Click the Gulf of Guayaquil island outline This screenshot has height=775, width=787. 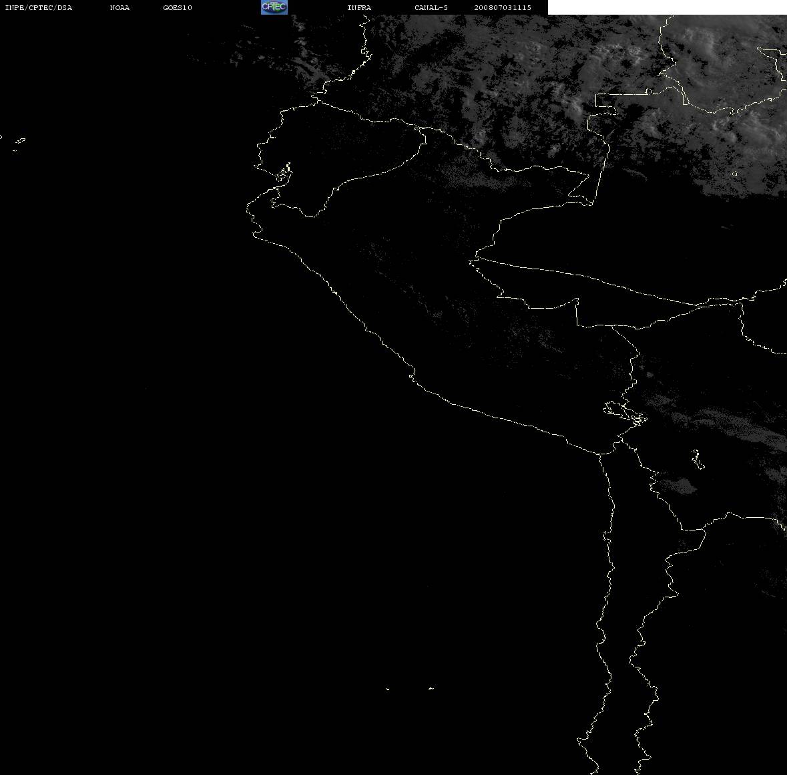tap(284, 173)
